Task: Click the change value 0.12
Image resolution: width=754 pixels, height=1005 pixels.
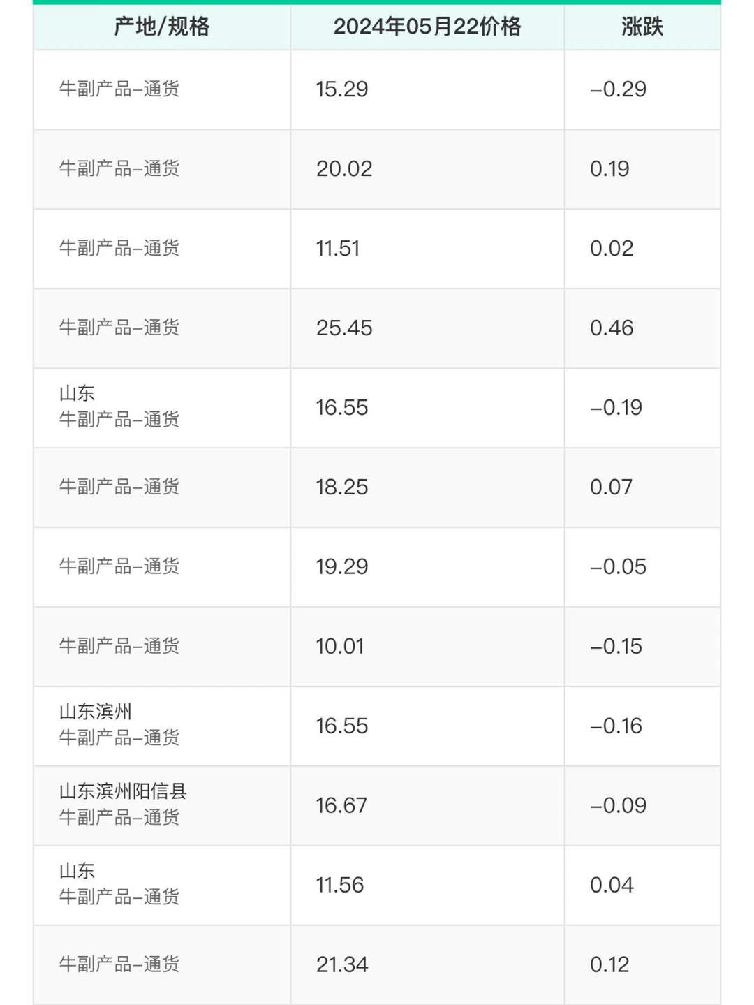Action: point(609,965)
